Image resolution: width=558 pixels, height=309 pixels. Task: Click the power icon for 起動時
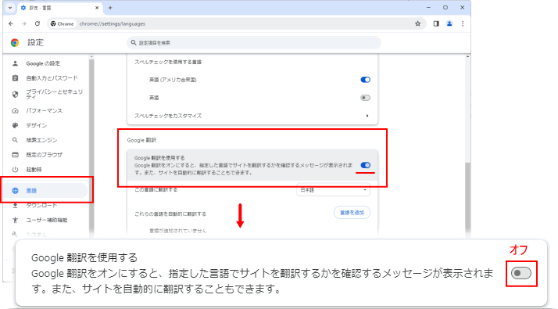pos(15,170)
